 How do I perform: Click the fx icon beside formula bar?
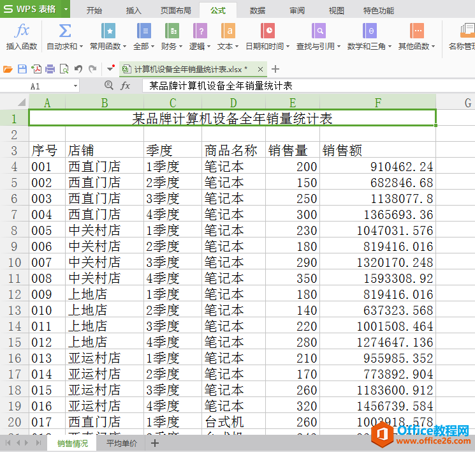(x=125, y=86)
